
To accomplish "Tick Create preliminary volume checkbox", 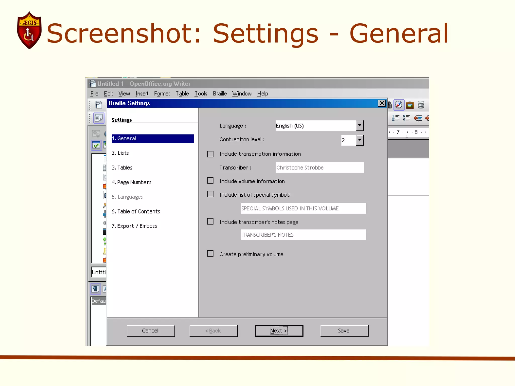I will click(210, 253).
